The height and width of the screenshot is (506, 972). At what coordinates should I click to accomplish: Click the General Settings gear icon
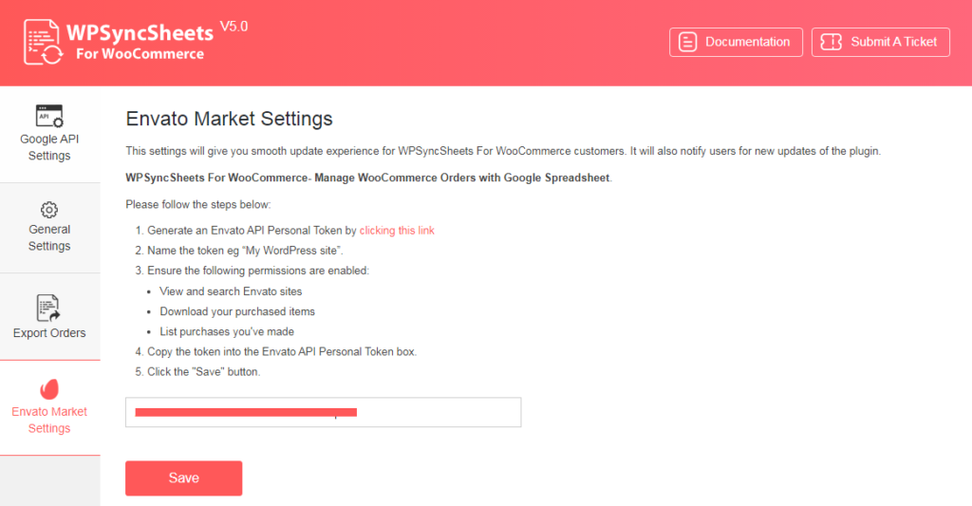[x=49, y=209]
